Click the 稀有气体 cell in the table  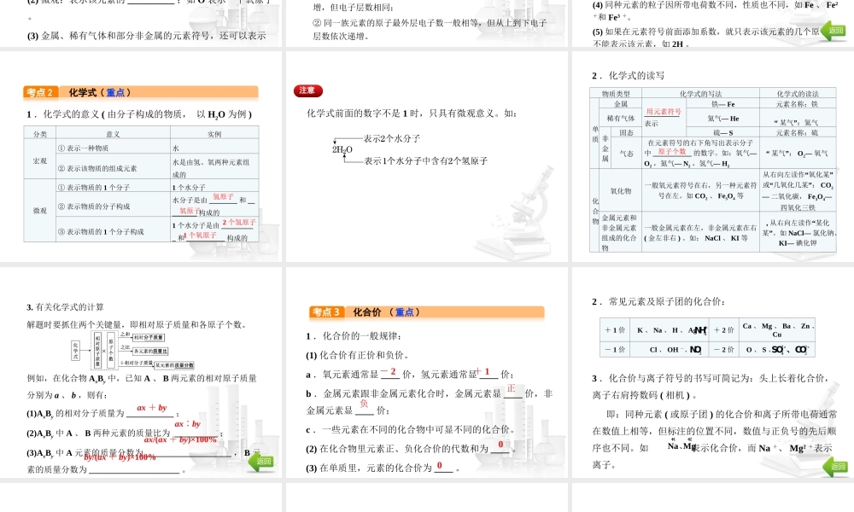click(x=620, y=118)
